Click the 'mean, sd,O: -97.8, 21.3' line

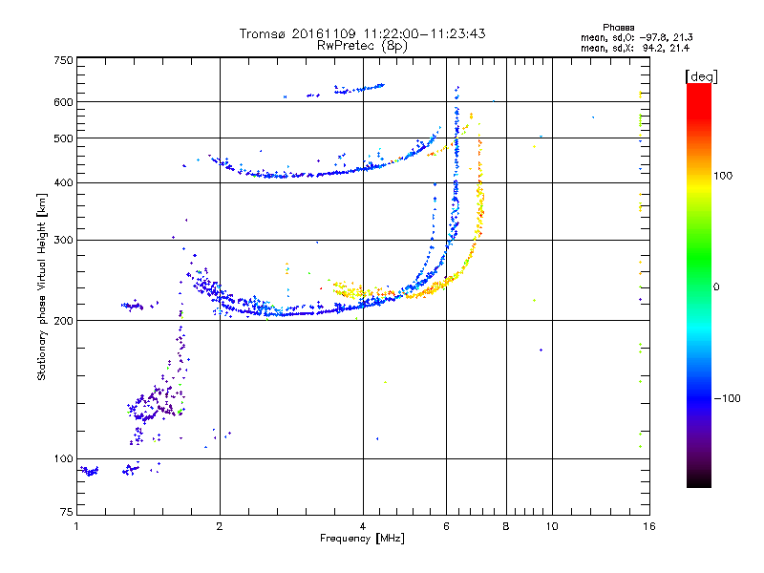point(636,38)
